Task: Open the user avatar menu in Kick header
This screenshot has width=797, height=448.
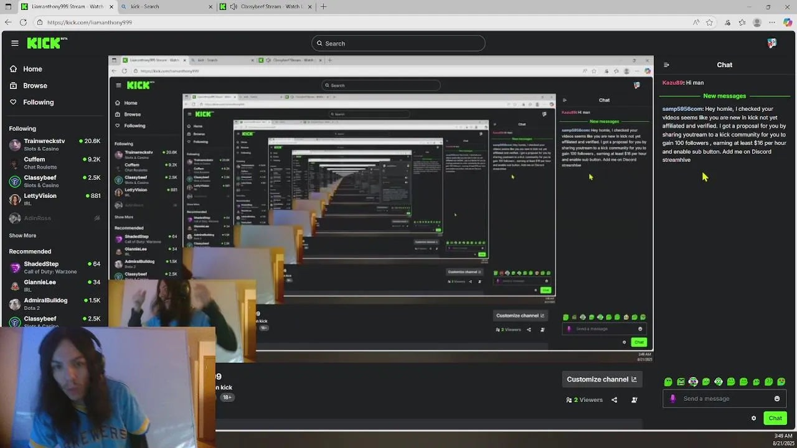Action: tap(772, 43)
